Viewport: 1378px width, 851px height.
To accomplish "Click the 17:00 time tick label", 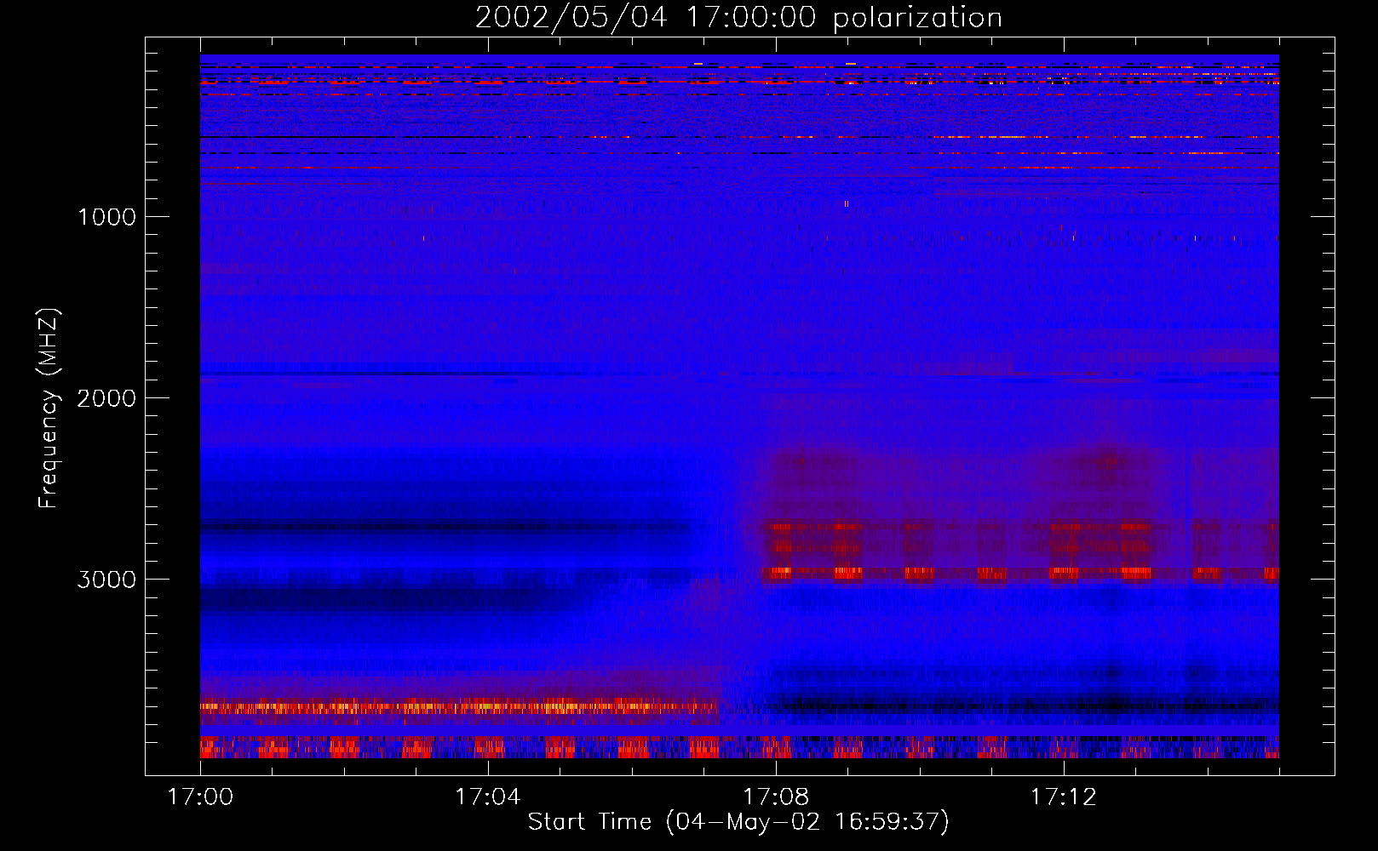I will coord(200,797).
